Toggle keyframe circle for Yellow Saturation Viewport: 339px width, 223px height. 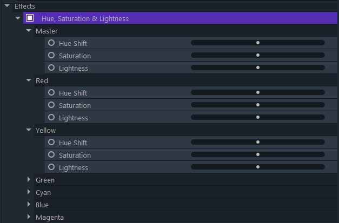click(51, 154)
